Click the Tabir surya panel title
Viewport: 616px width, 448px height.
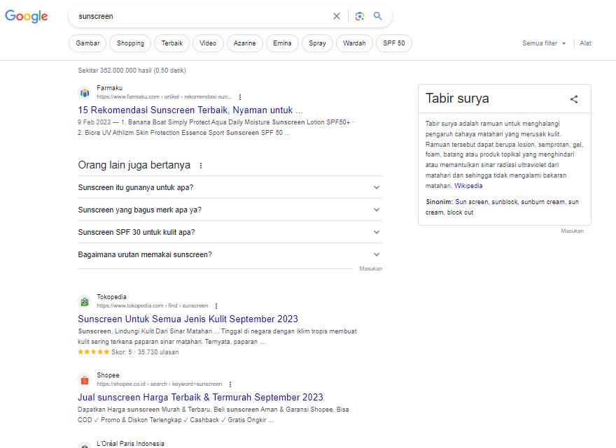[457, 99]
